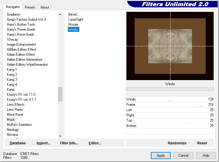Switch to the Presets tab
The image size is (219, 162).
pos(30,7)
